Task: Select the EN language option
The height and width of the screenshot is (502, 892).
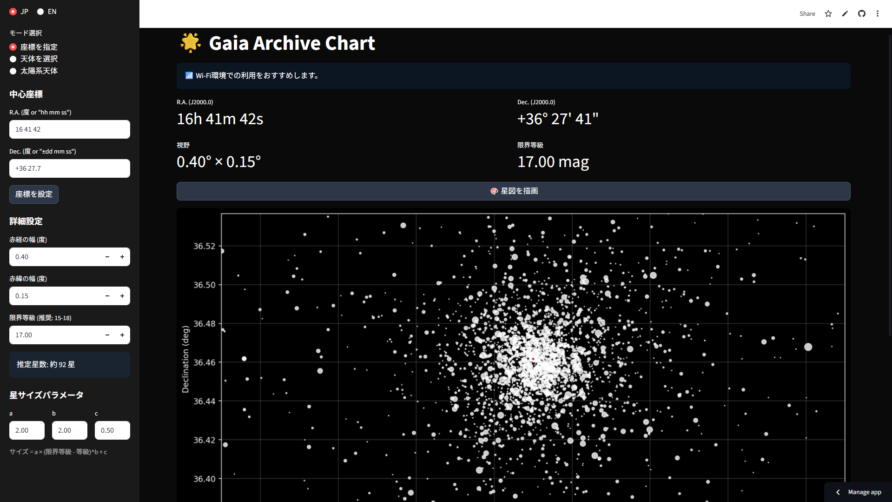Action: click(x=41, y=12)
